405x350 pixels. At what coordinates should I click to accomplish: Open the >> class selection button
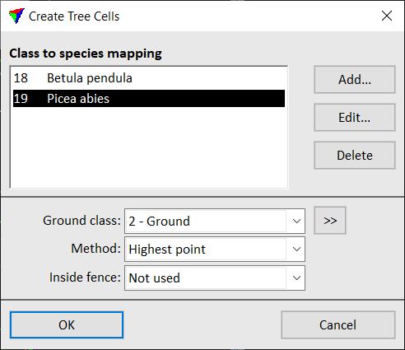pos(330,221)
